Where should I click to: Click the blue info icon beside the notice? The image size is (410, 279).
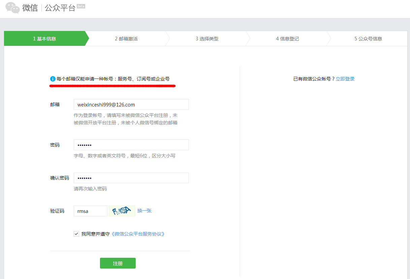coord(53,79)
